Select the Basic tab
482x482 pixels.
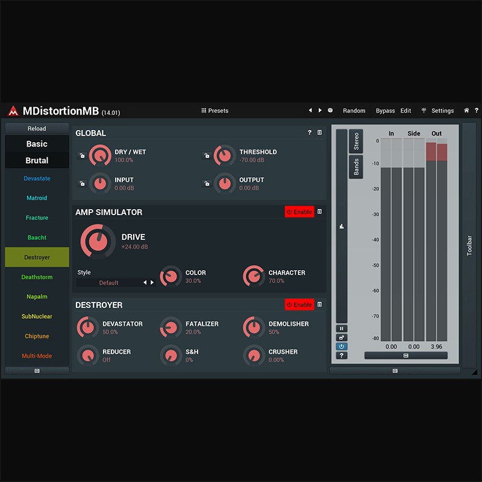[37, 143]
